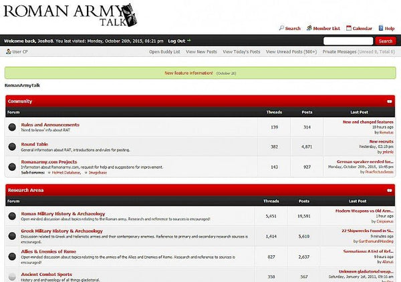Open Ancient Combat Sports forum
The width and height of the screenshot is (401, 282).
(46, 275)
